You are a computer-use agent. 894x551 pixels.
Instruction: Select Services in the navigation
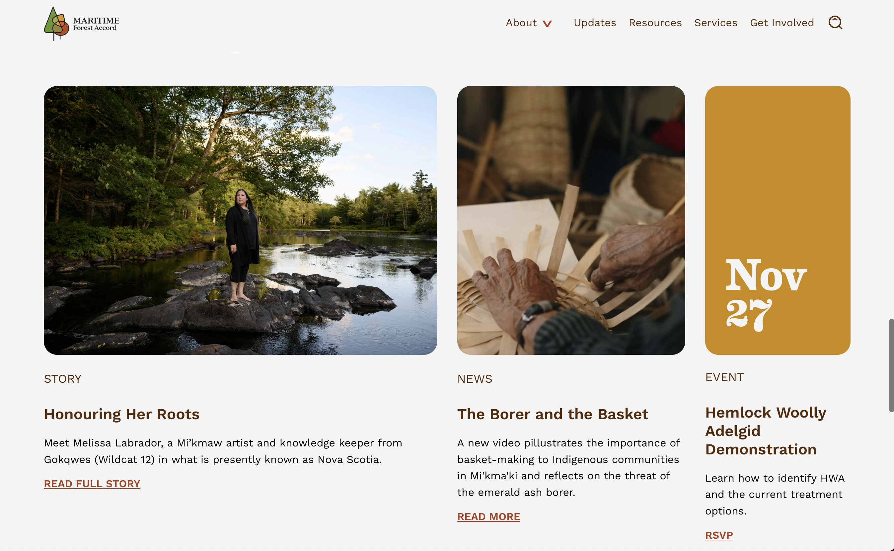click(715, 23)
